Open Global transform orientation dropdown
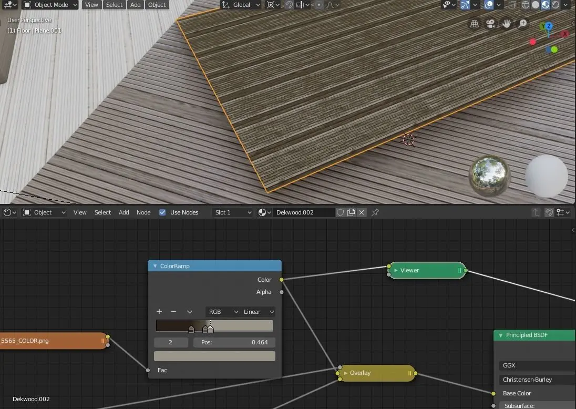The width and height of the screenshot is (576, 409). [x=241, y=5]
